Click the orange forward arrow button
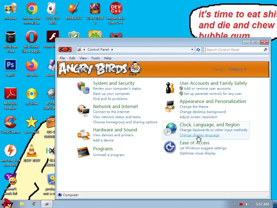Viewport: 277px width, 208px height. point(68,50)
